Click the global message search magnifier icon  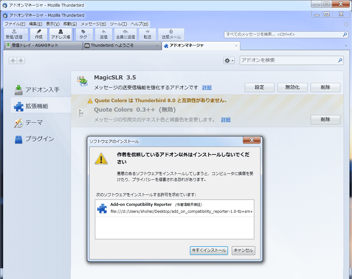click(345, 34)
